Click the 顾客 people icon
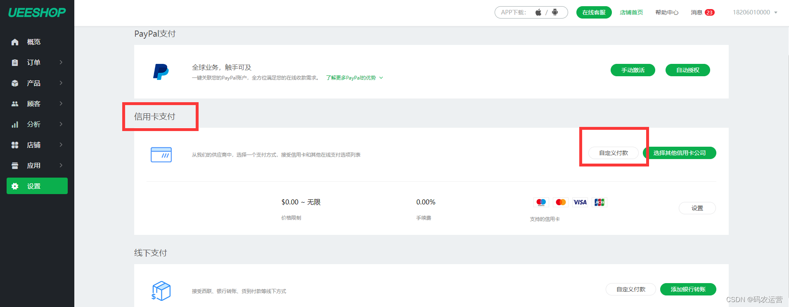The image size is (789, 307). (x=15, y=104)
